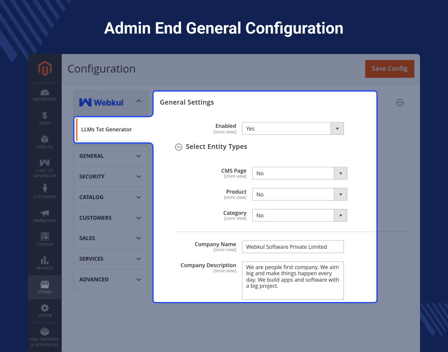Collapse the Select Entity Types section
This screenshot has height=352, width=448.
[179, 147]
